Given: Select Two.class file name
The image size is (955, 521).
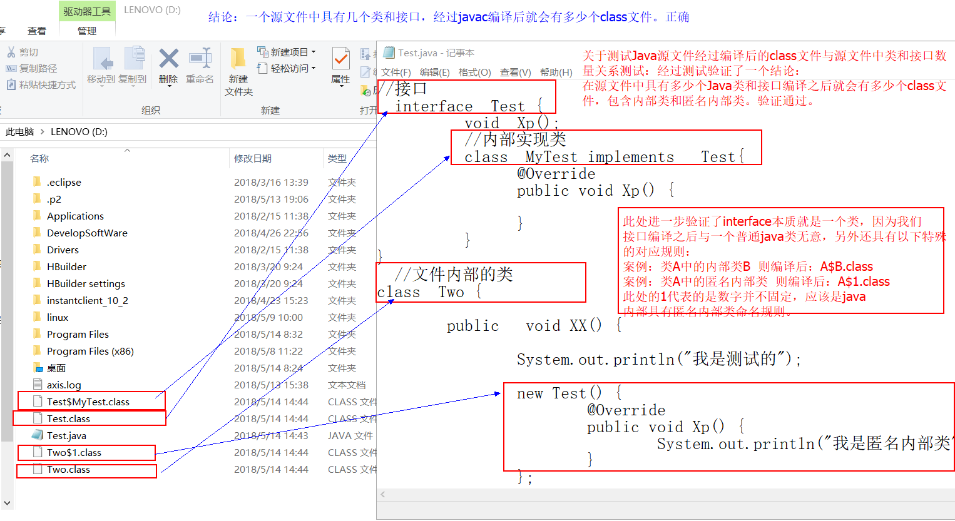Looking at the screenshot, I should pyautogui.click(x=68, y=470).
